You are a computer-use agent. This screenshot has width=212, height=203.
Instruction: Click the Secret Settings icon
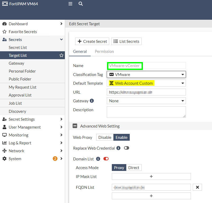pyautogui.click(x=4, y=119)
